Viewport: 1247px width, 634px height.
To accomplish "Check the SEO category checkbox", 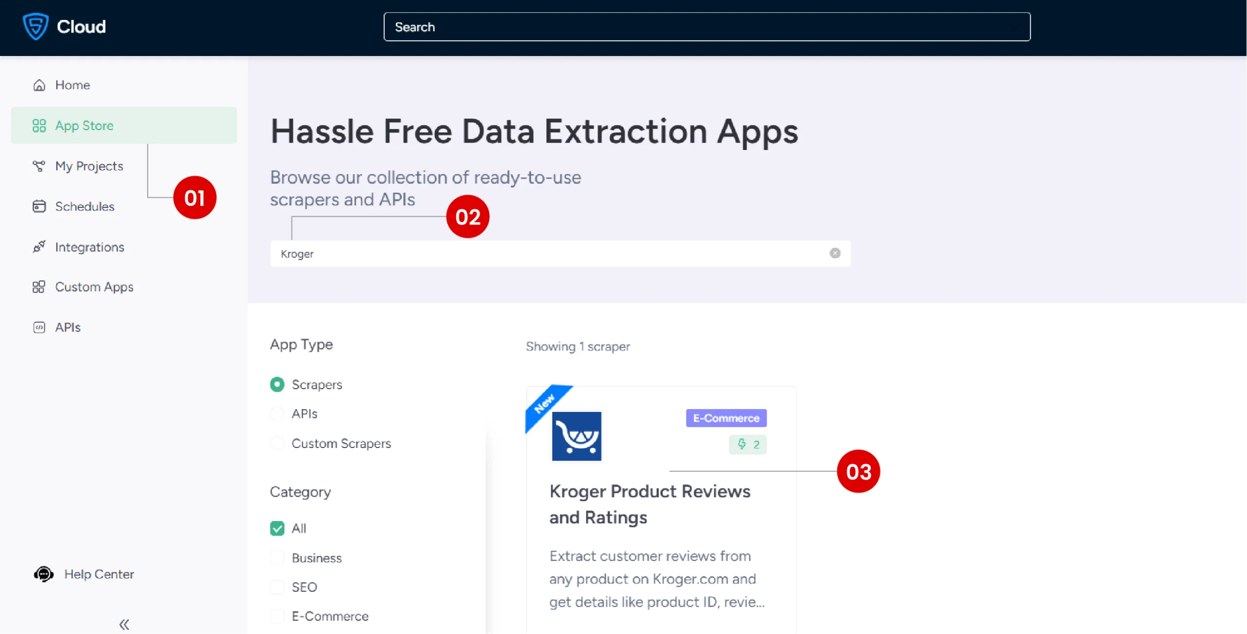I will [x=277, y=587].
